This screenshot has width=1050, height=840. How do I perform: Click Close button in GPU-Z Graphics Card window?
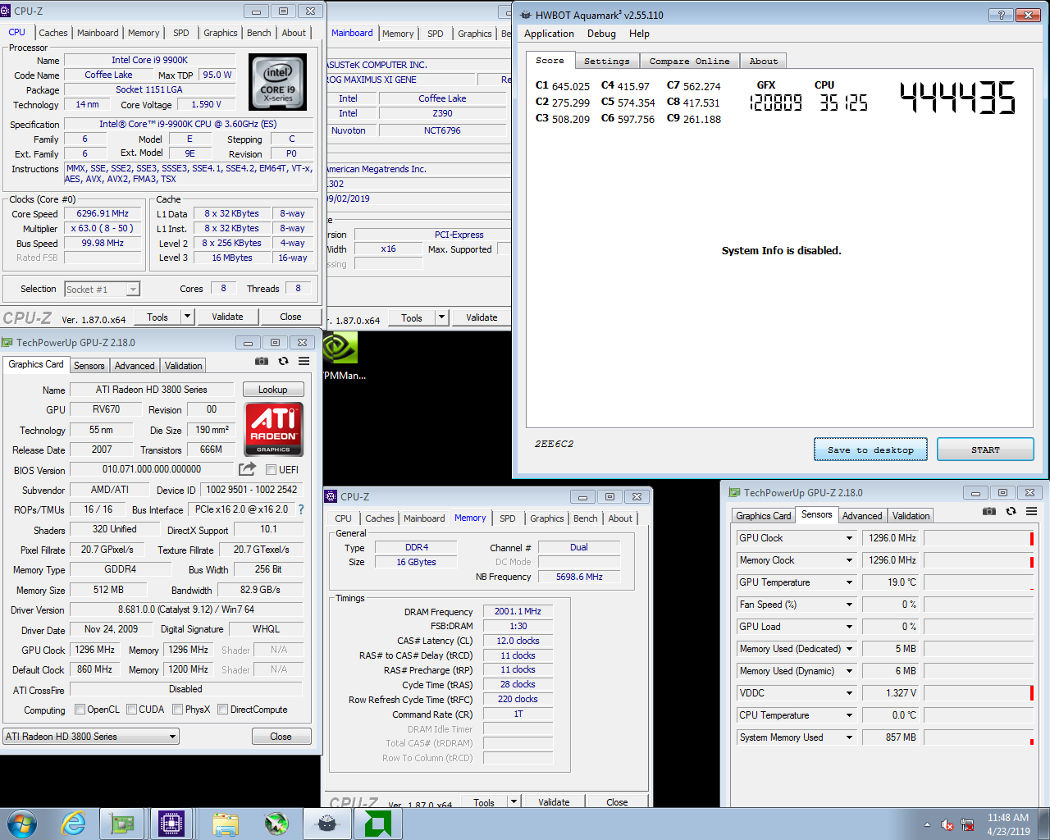click(x=281, y=737)
